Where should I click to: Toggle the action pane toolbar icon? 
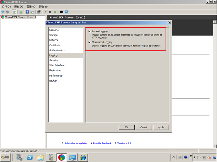click(32, 12)
